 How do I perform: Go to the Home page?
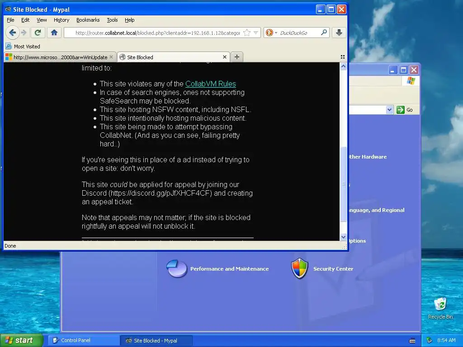[x=54, y=33]
